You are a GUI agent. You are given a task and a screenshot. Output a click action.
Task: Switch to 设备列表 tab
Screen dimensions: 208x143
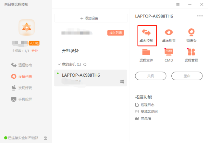pyautogui.click(x=21, y=76)
